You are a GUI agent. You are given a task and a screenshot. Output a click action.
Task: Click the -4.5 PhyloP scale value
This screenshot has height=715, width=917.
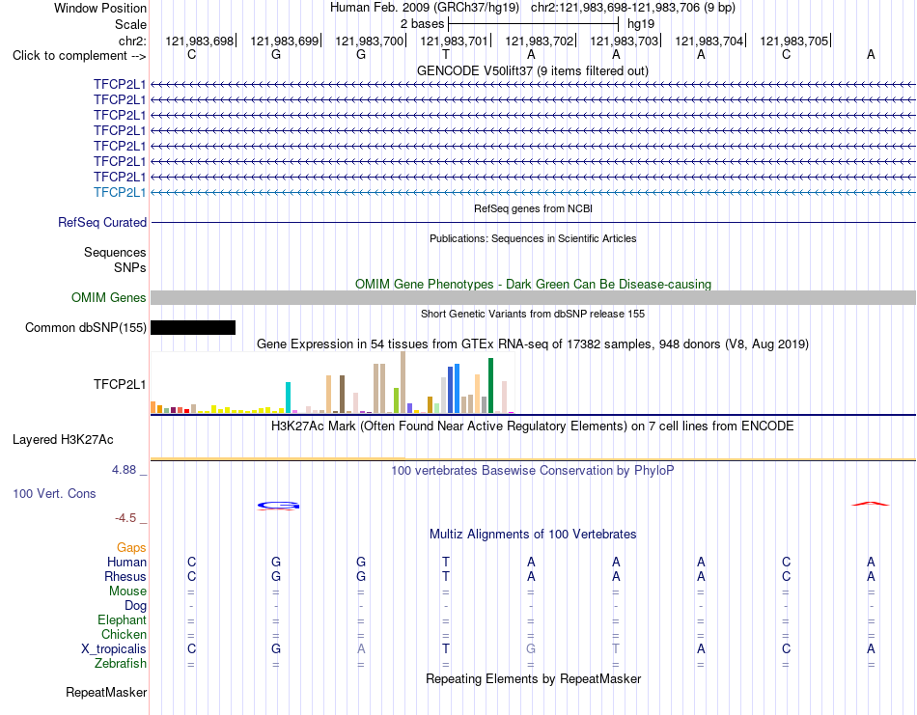[125, 518]
